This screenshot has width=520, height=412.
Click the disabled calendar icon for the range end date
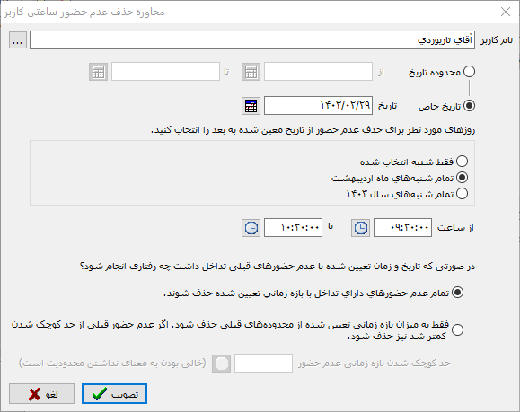coord(98,72)
